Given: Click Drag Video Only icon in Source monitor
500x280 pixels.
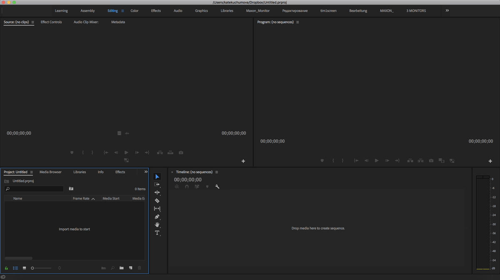Looking at the screenshot, I should pyautogui.click(x=119, y=133).
